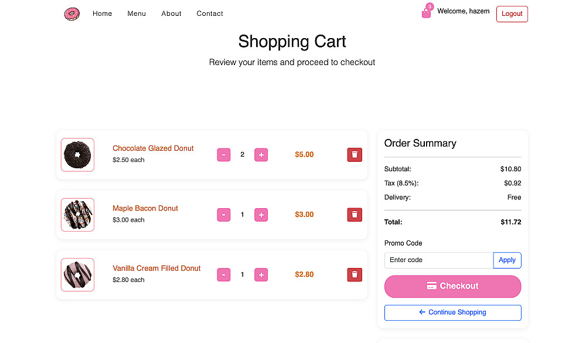This screenshot has width=586, height=343.
Task: Navigate to the About page
Action: pos(171,13)
